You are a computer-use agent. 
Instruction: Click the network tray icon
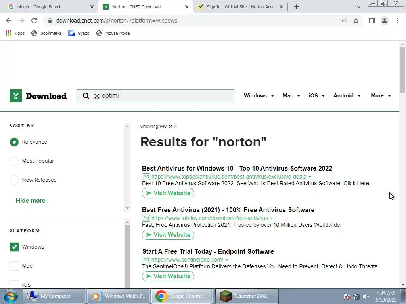(356, 296)
